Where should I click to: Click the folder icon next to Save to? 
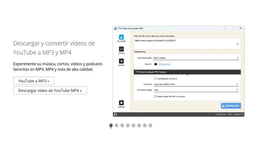pyautogui.click(x=156, y=64)
